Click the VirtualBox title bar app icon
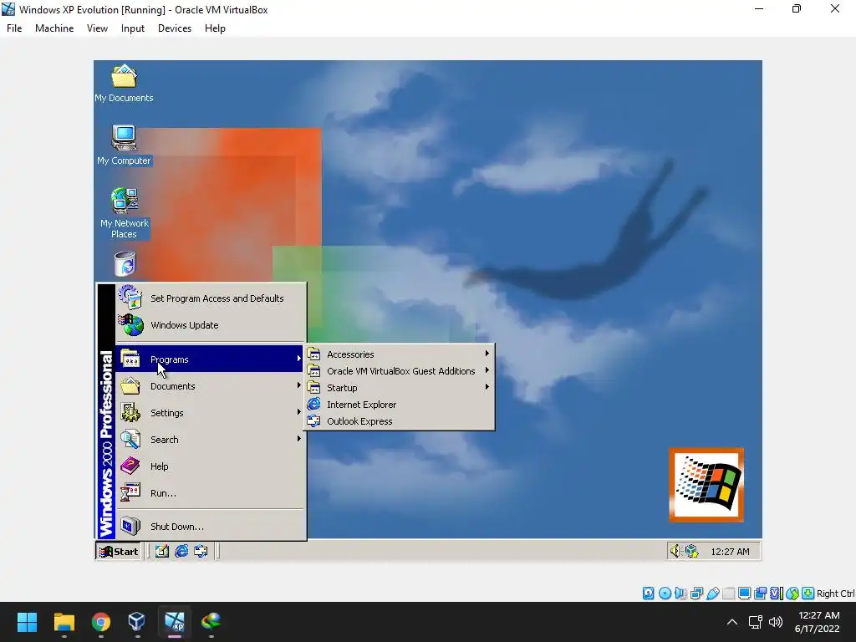This screenshot has height=642, width=856. click(8, 9)
